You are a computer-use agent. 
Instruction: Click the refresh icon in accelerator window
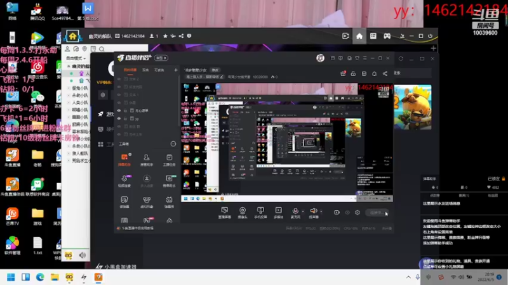coord(401,58)
